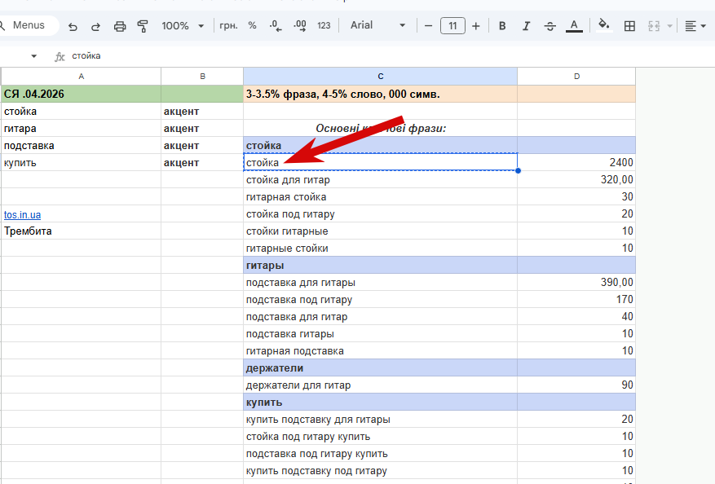
Task: Open the zoom 100% dropdown
Action: pyautogui.click(x=183, y=25)
